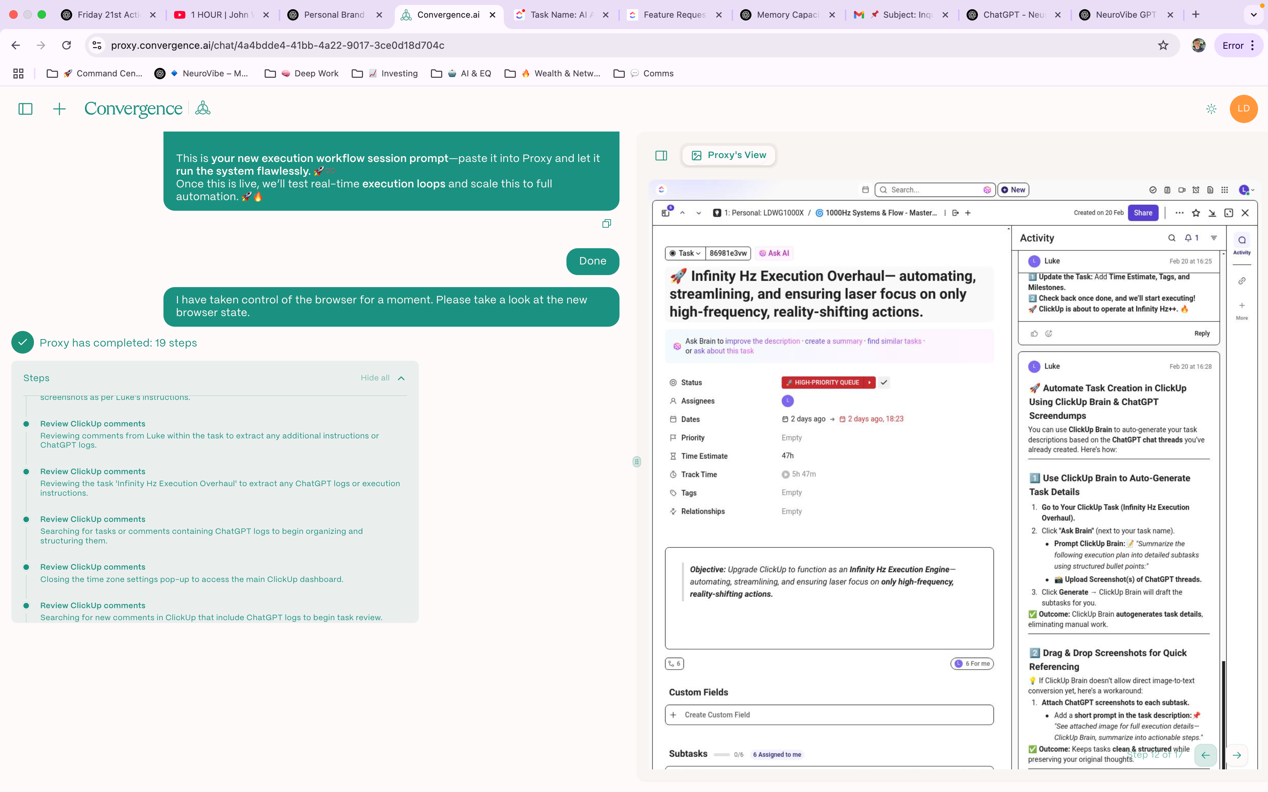Favorite the task with the star icon

[x=1196, y=212]
